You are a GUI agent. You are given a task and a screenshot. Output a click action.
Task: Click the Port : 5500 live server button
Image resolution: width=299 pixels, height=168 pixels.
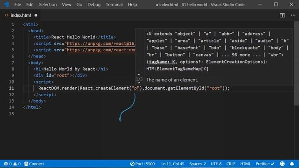(x=142, y=164)
